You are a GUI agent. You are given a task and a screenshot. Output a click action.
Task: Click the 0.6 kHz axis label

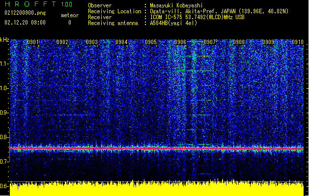(x=4, y=186)
